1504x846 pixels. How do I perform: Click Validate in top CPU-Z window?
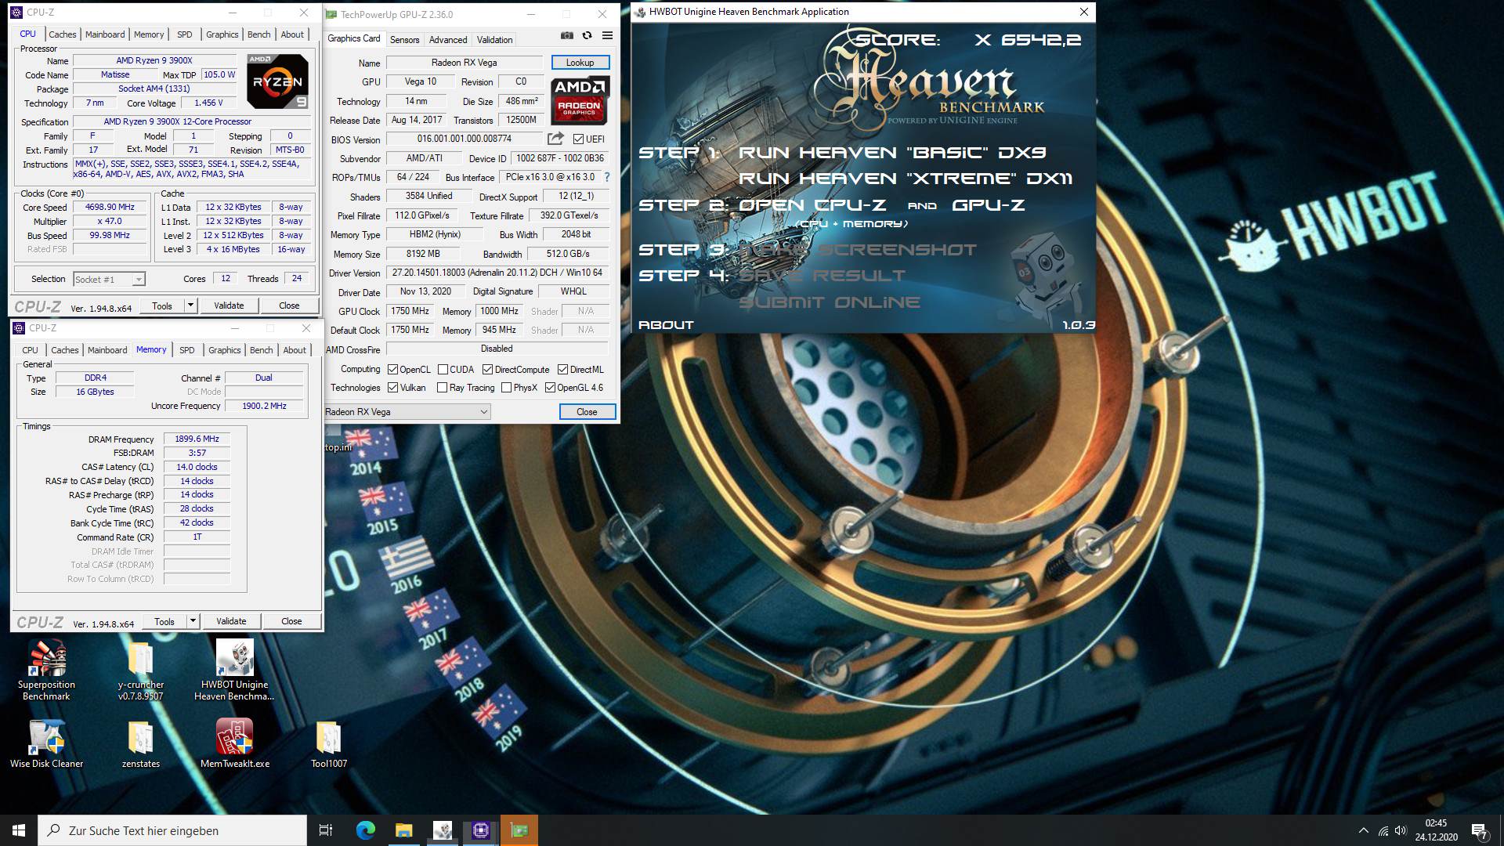click(x=229, y=305)
